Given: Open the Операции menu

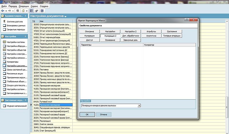Looking at the screenshot, I should coord(24,6).
